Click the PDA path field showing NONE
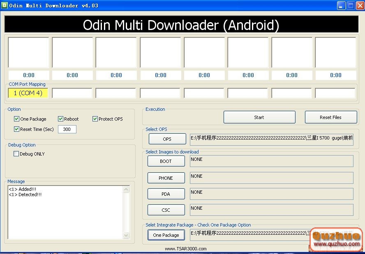The width and height of the screenshot is (365, 254). tap(272, 194)
